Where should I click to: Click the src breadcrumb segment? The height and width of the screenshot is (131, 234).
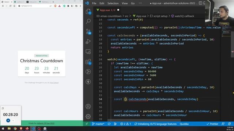click(127, 16)
